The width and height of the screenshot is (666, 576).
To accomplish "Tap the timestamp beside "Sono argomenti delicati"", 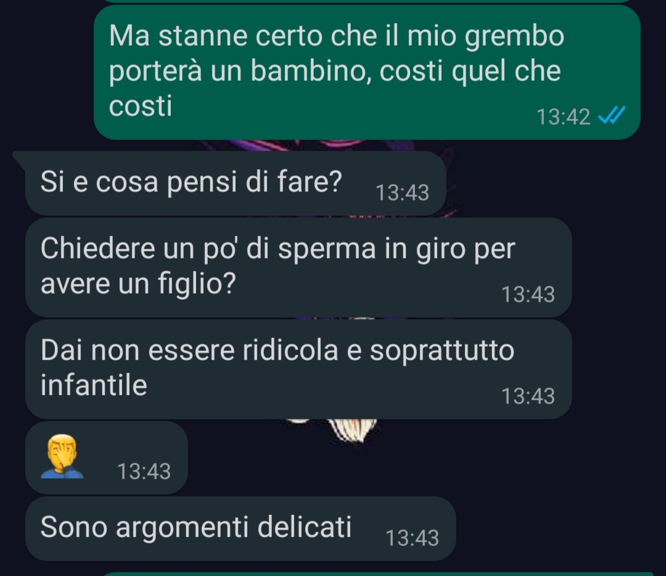I will tap(412, 538).
